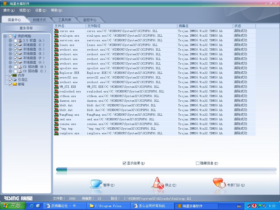
Task: Uncheck 本地磁盘 (F:) scan target
Action: tap(16, 58)
